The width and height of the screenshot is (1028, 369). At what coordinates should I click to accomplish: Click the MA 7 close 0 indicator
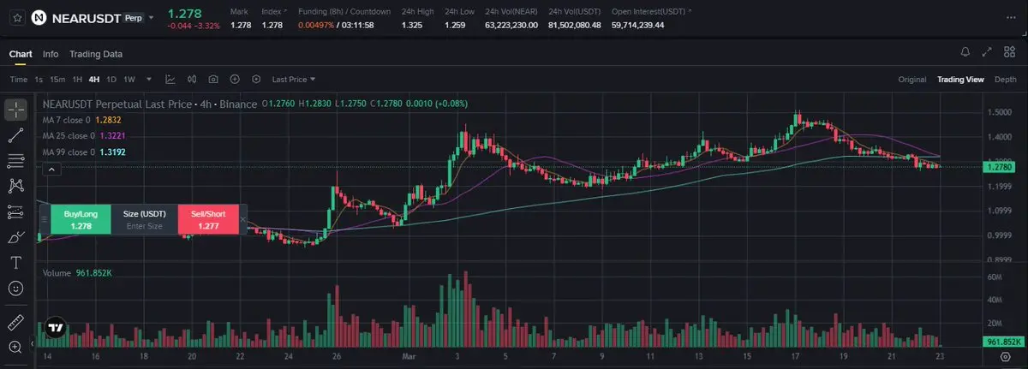(x=81, y=121)
